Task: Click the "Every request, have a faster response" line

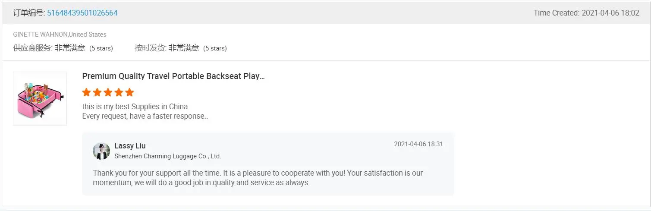Action: click(145, 116)
